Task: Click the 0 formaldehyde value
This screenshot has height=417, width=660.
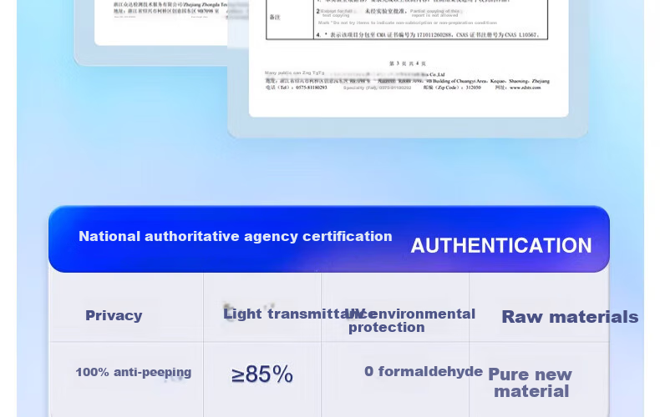Action: pyautogui.click(x=424, y=372)
